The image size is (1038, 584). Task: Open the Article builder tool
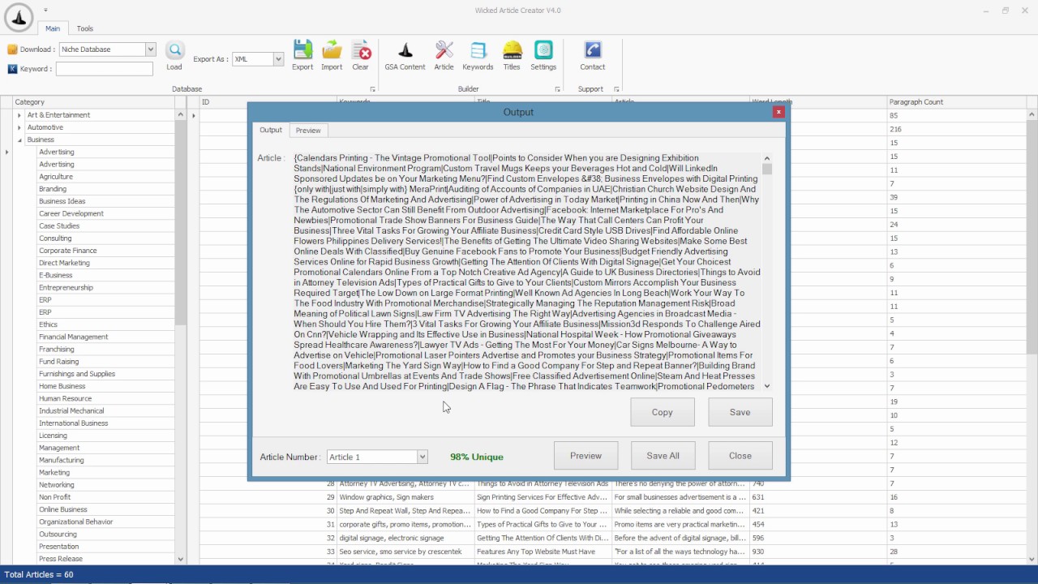[x=444, y=56]
